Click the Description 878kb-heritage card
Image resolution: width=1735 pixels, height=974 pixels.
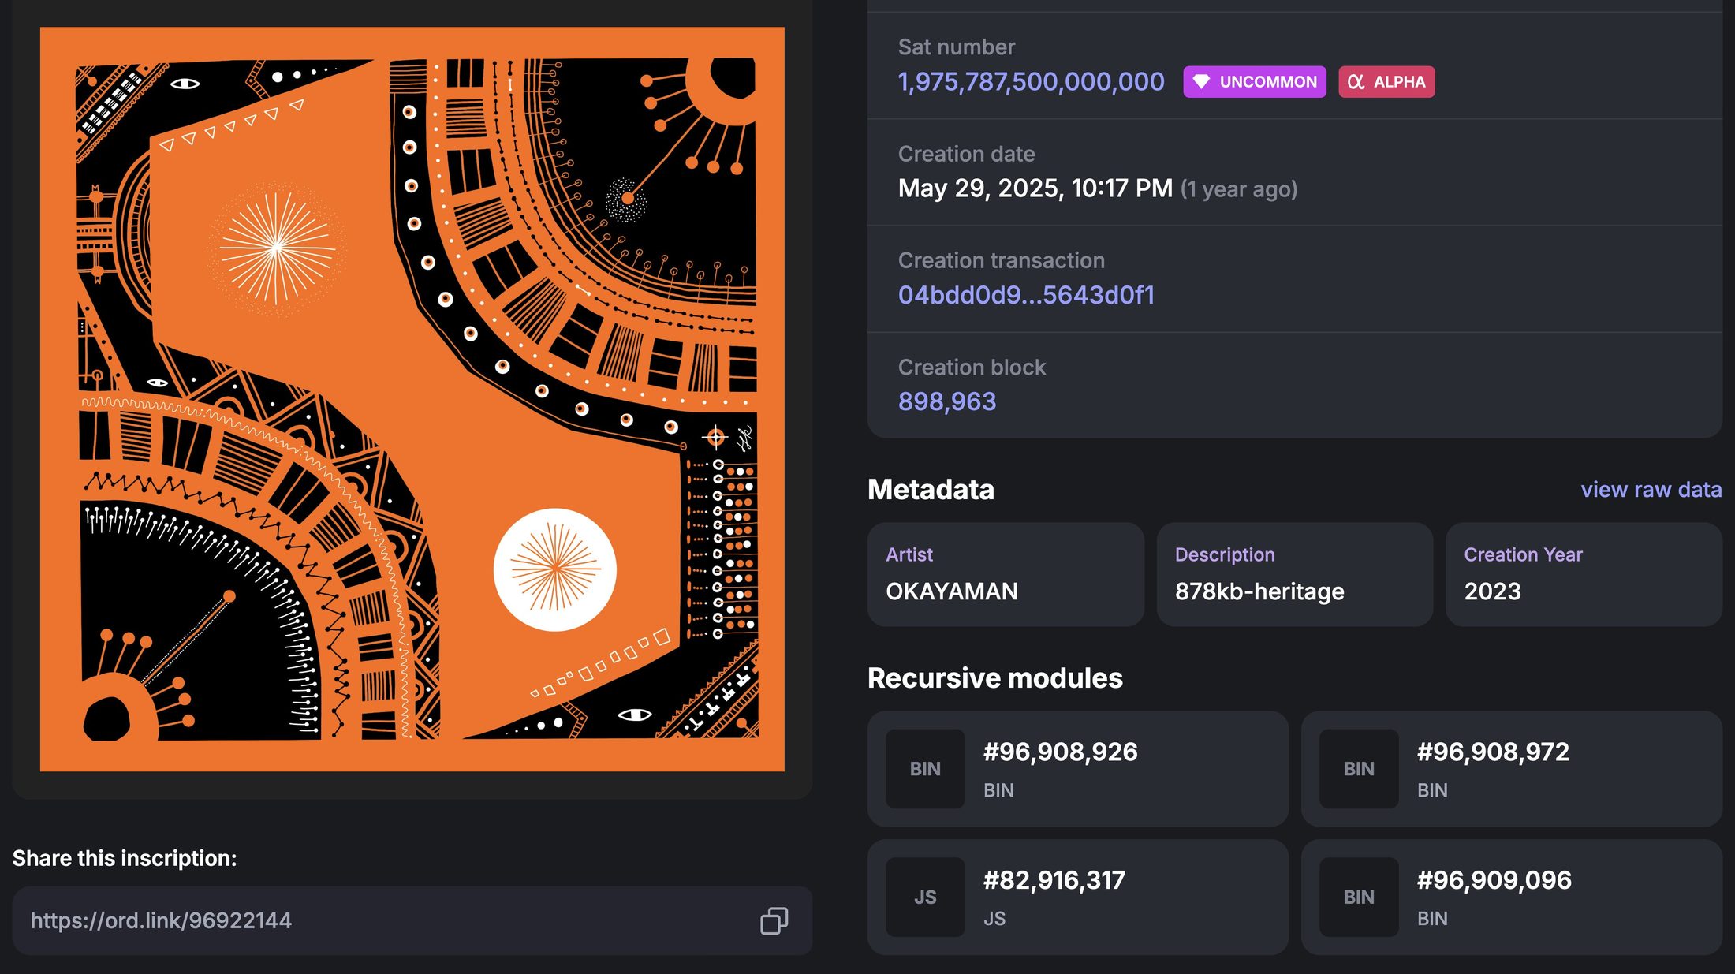pyautogui.click(x=1294, y=574)
